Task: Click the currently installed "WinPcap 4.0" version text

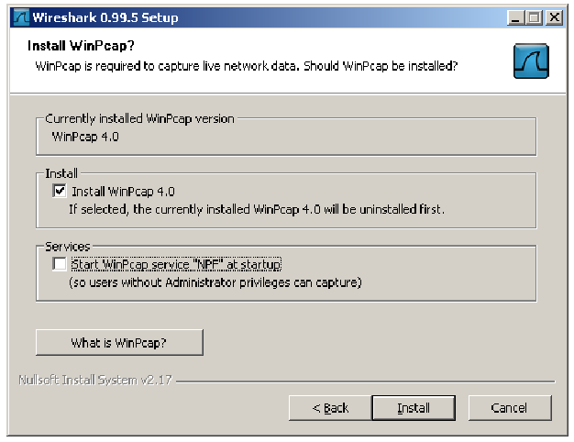Action: [x=85, y=137]
